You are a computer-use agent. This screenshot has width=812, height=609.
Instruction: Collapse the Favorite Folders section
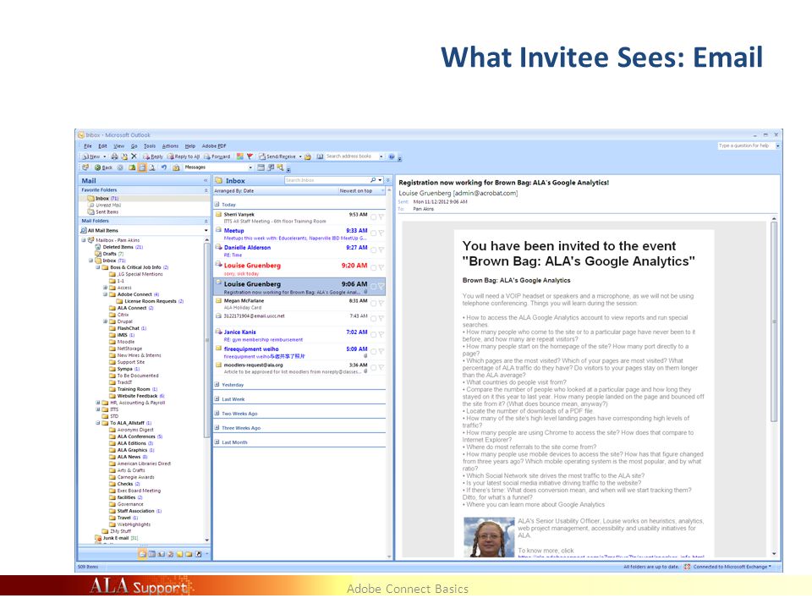[206, 190]
